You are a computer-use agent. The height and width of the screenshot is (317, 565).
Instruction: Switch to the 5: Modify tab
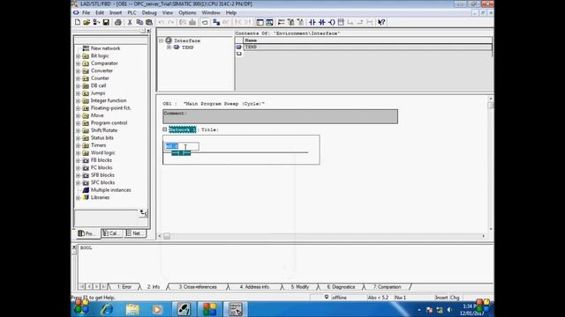[x=300, y=287]
